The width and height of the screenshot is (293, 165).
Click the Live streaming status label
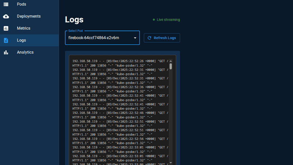168,20
